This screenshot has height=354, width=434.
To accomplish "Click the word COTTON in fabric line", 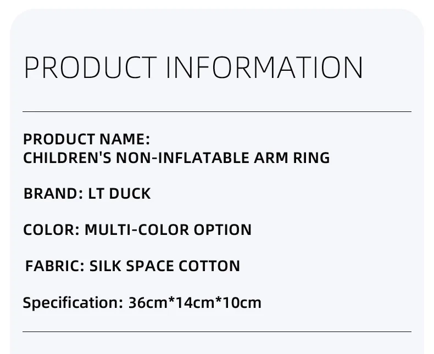I will [209, 266].
